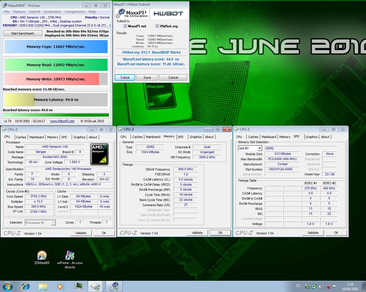Click the blue Memory-Copy result bar

(x=56, y=47)
